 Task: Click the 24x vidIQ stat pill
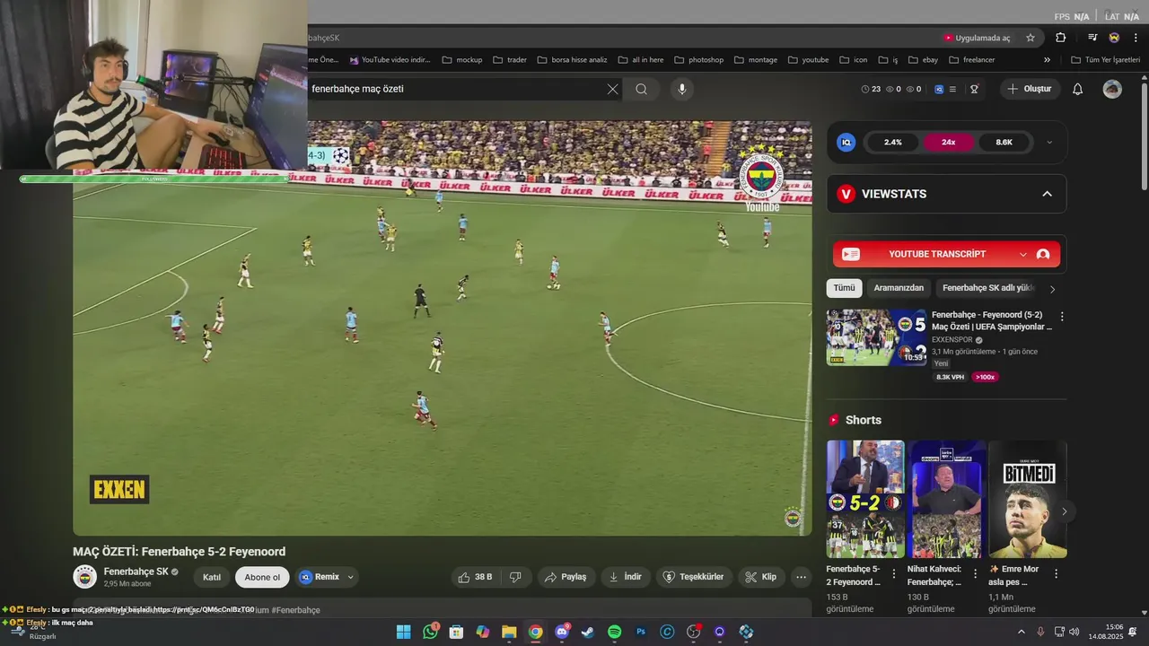(949, 142)
